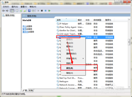This screenshot has width=132, height=97.
Task: Click the services icon in the title bar
Action: [x=3, y=2]
